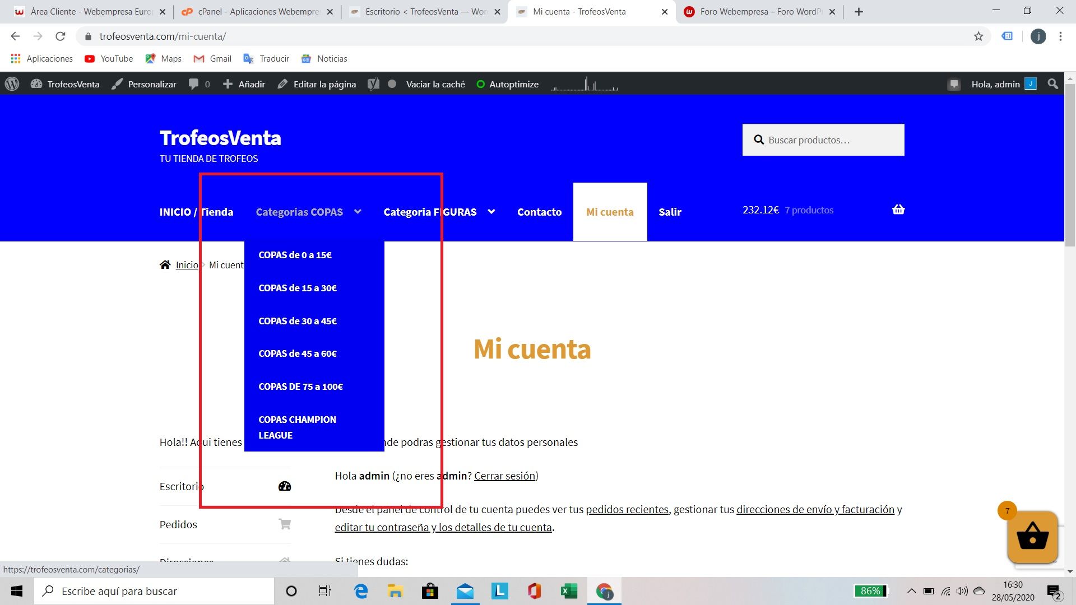Open the WordPress logo menu in admin bar

coord(12,84)
